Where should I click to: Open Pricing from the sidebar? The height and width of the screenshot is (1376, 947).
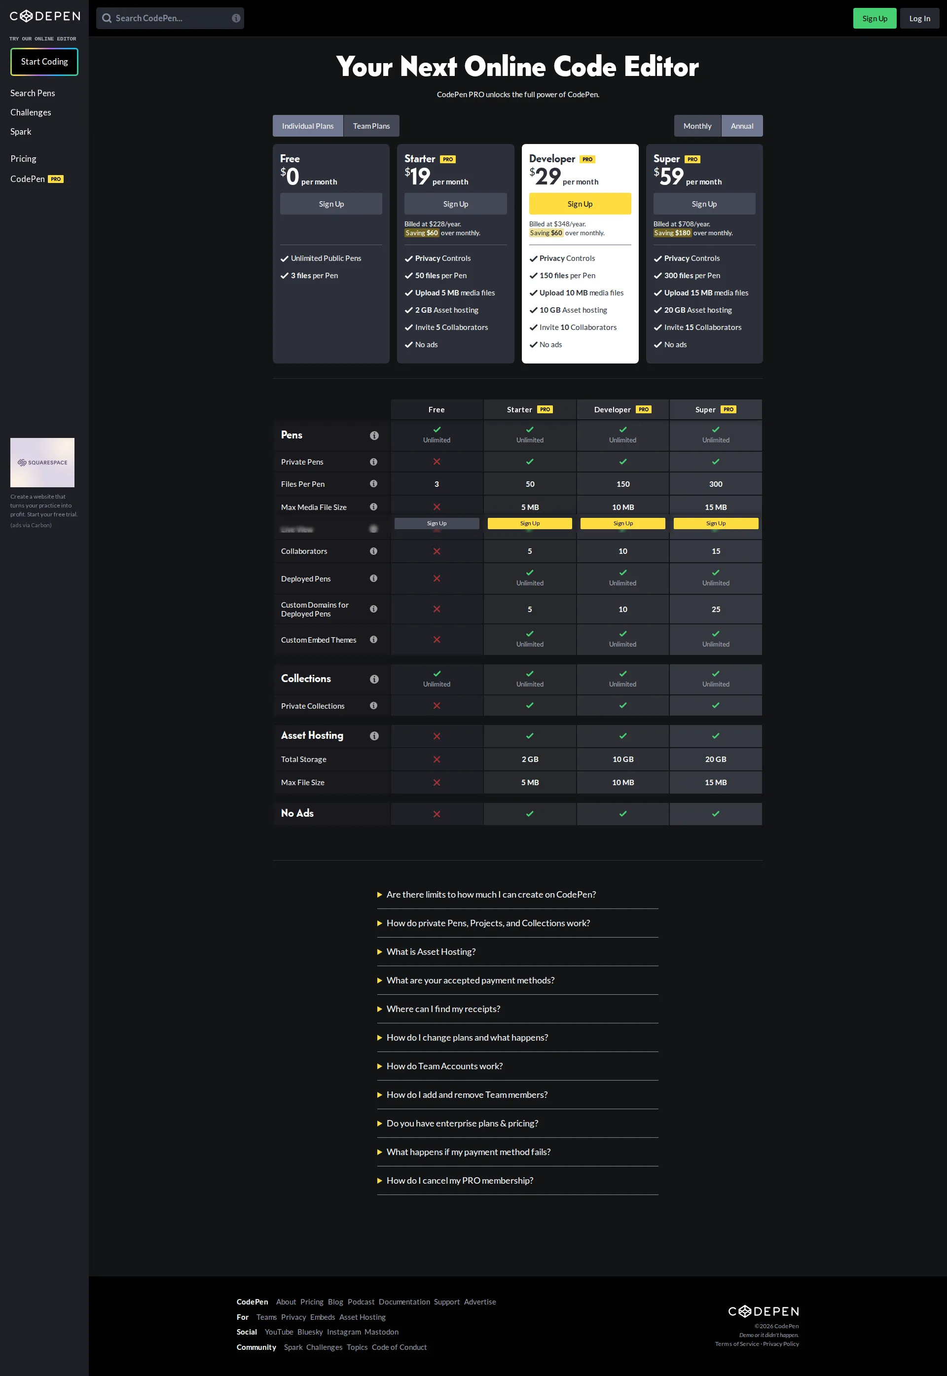(23, 158)
